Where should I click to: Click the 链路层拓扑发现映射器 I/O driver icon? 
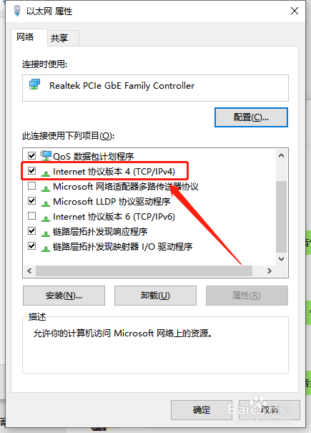[46, 248]
